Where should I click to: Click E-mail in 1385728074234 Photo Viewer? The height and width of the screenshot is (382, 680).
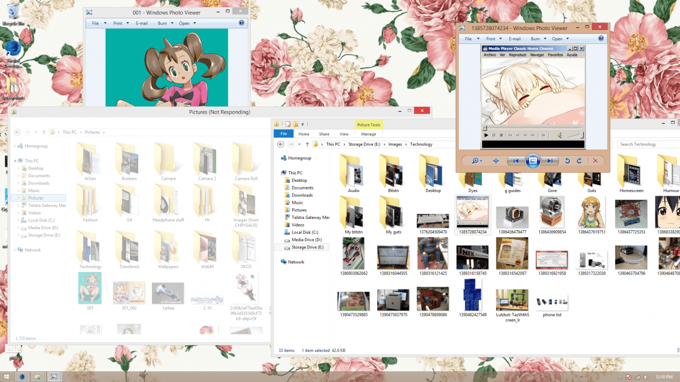515,39
